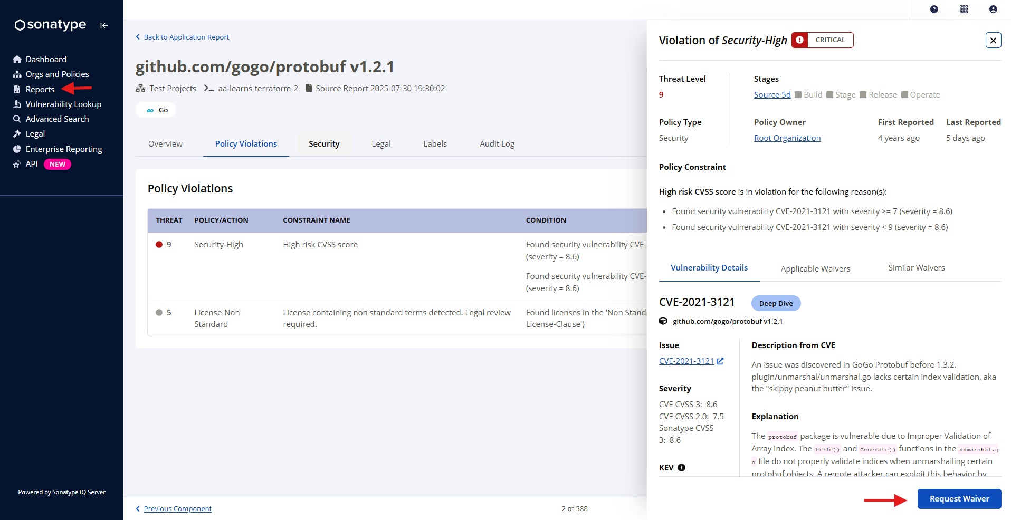This screenshot has height=520, width=1011.
Task: Click the Advanced Search magnifier icon
Action: pyautogui.click(x=17, y=119)
